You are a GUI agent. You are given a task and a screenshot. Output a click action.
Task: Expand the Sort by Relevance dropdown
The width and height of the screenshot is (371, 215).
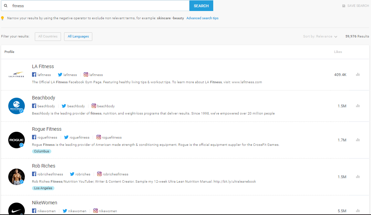coord(320,36)
